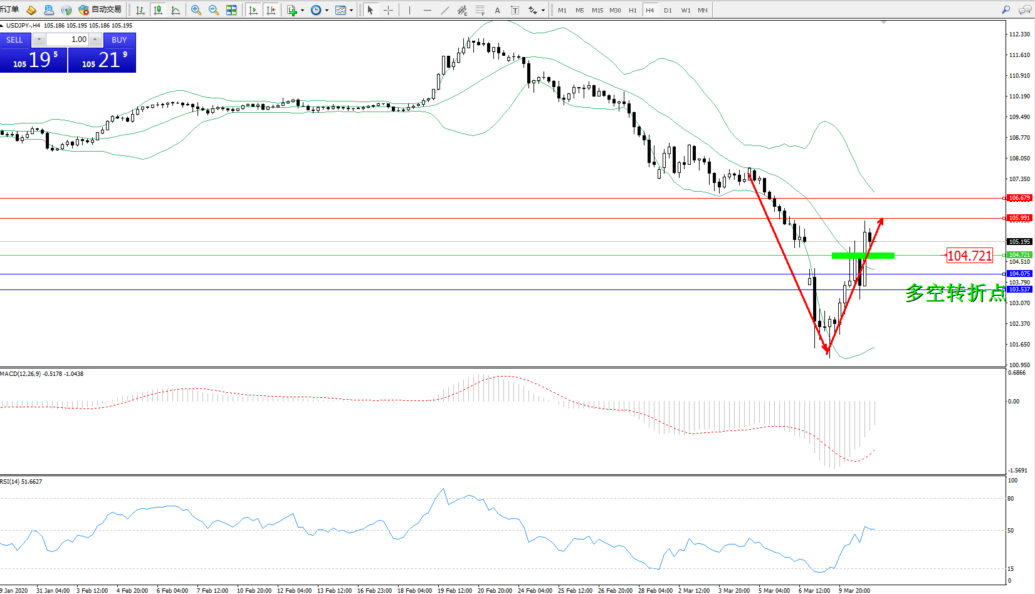This screenshot has width=1035, height=594.
Task: Select the crosshair tool
Action: [388, 10]
